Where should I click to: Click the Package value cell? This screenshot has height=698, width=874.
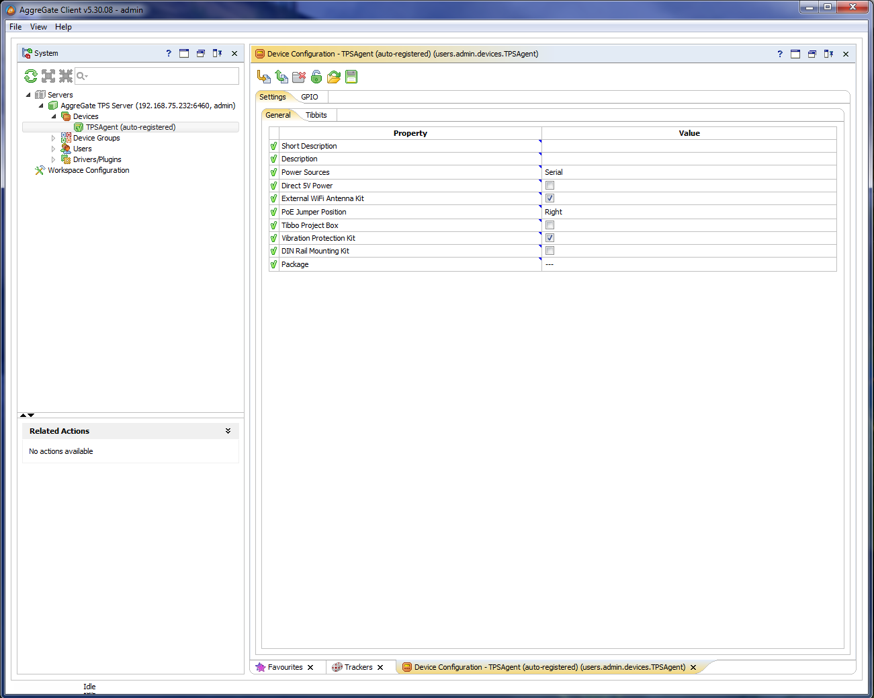coord(689,264)
